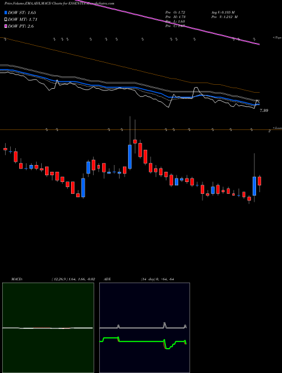Click the '7.30' label beside EMA lines
Image resolution: width=282 pixels, height=373 pixels.
click(264, 111)
